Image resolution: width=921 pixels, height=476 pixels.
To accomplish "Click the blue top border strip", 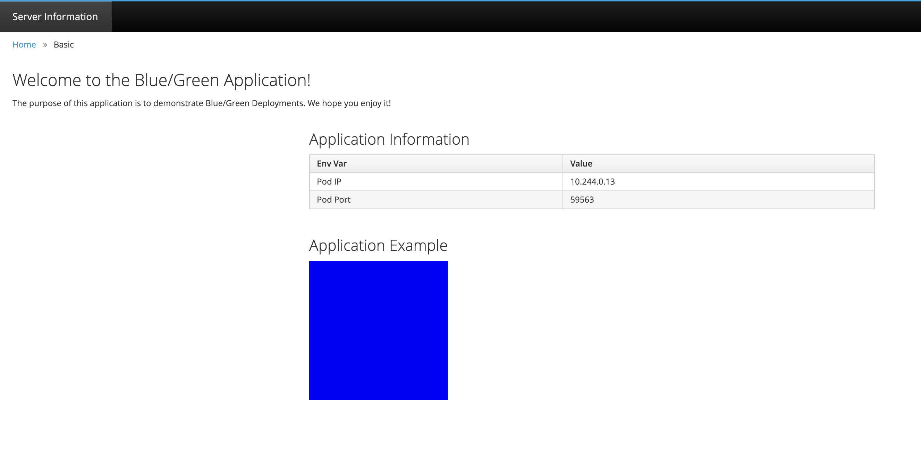I will point(460,1).
